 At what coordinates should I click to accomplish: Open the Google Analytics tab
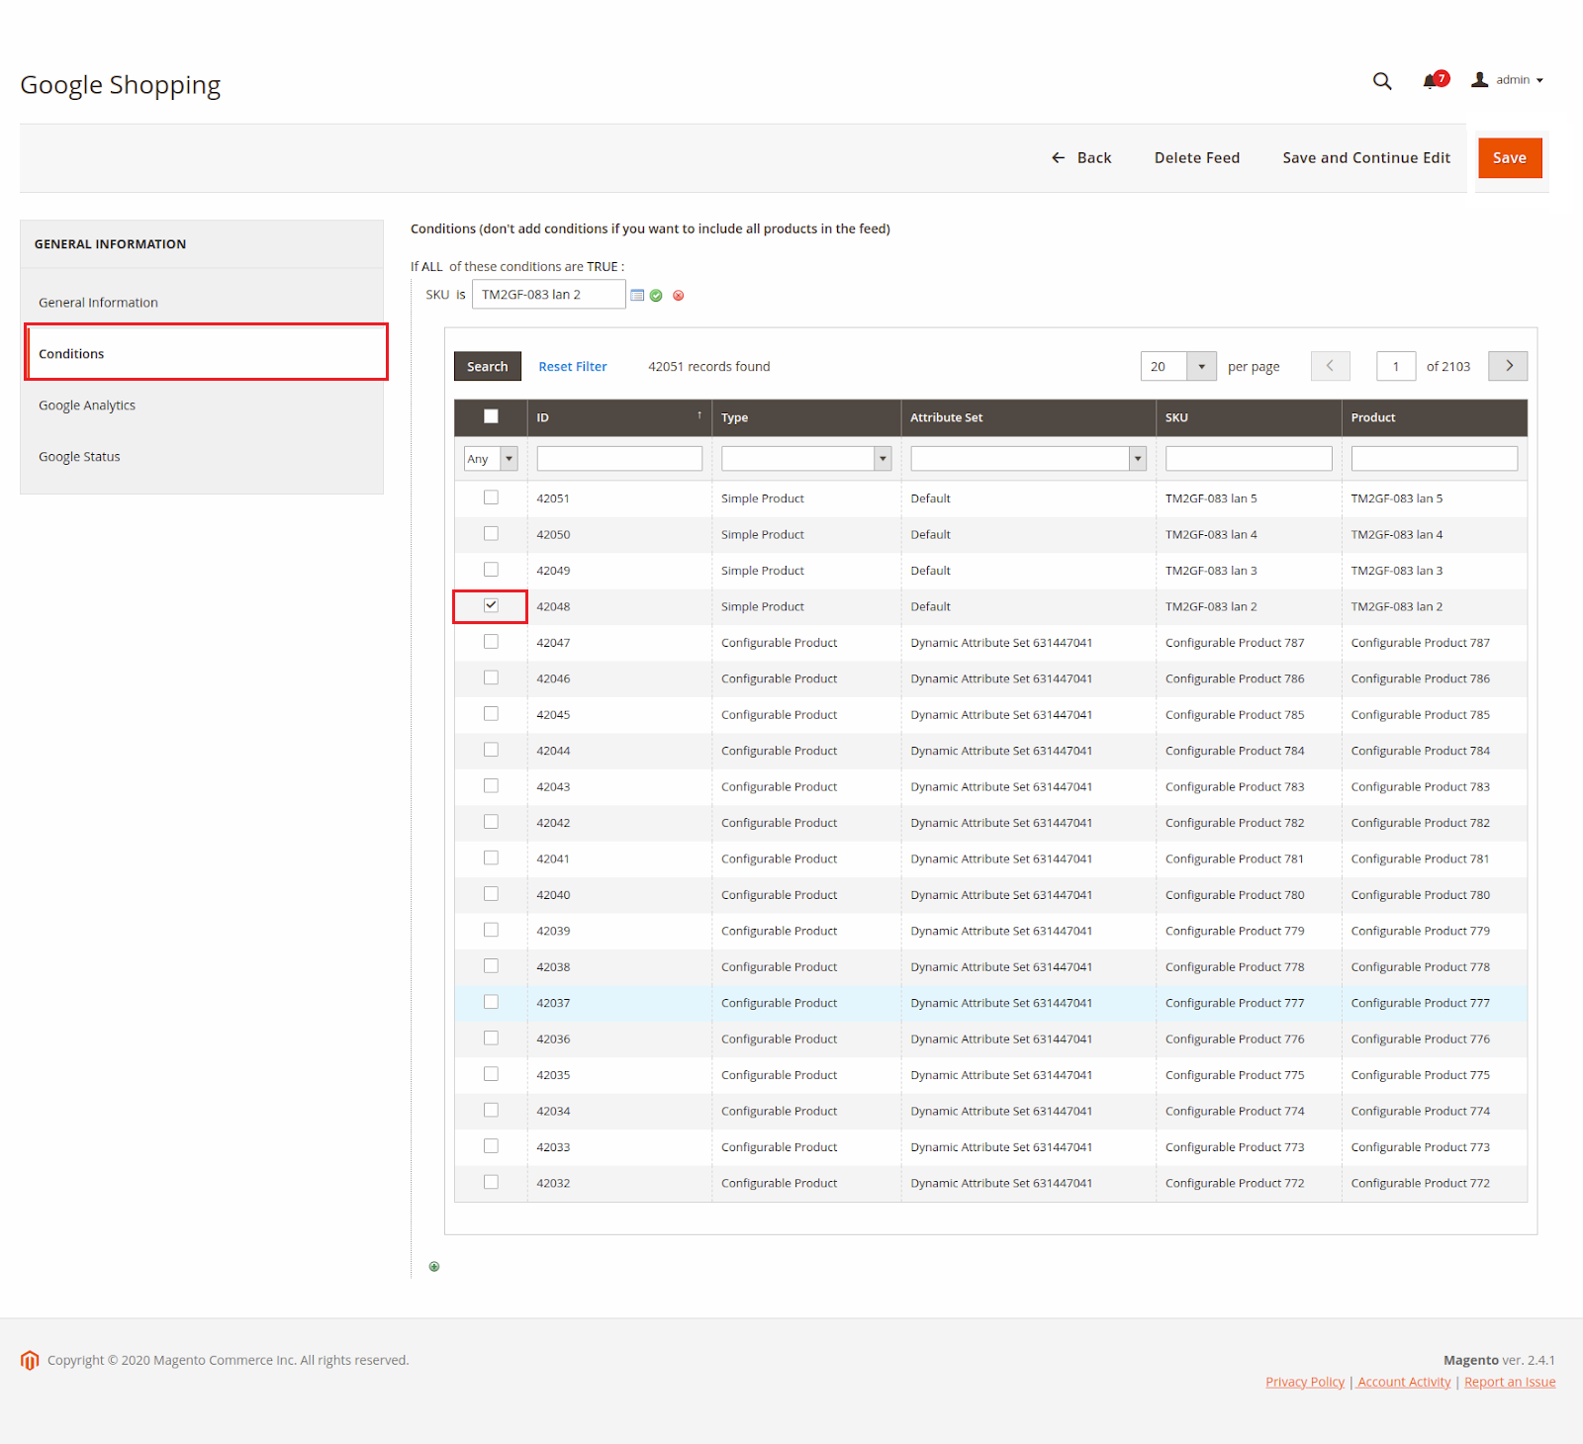[202, 406]
